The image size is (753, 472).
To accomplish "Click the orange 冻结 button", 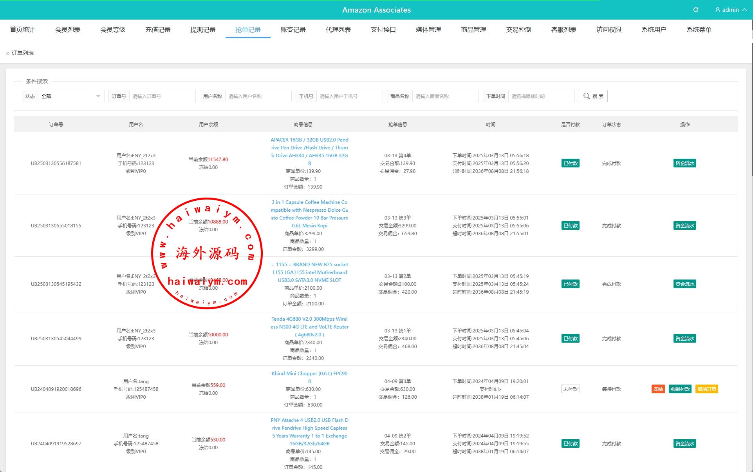I will tap(658, 389).
